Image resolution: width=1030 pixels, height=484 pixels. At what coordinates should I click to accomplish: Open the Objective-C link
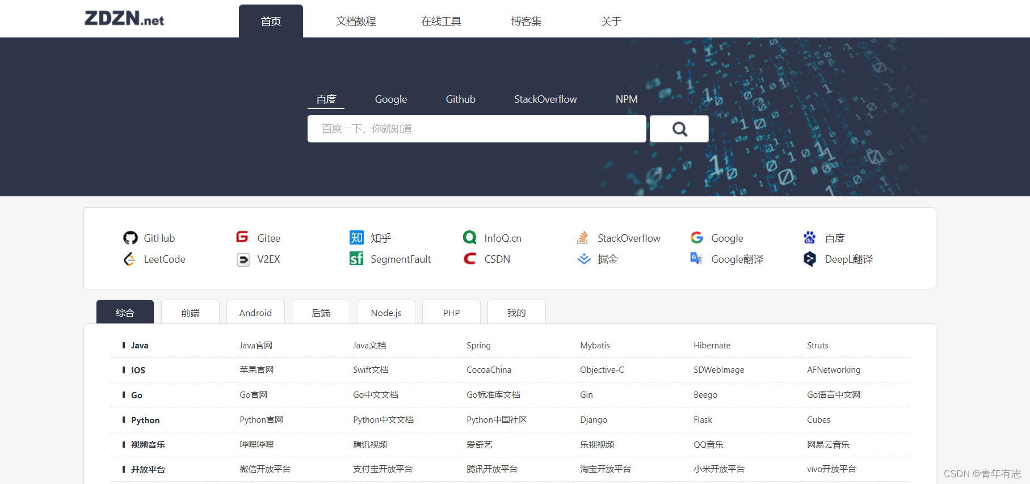click(602, 369)
